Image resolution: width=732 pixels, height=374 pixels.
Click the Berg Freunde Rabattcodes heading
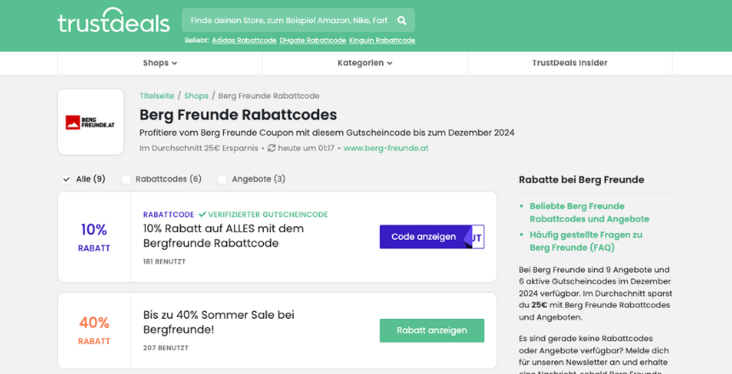tap(238, 115)
